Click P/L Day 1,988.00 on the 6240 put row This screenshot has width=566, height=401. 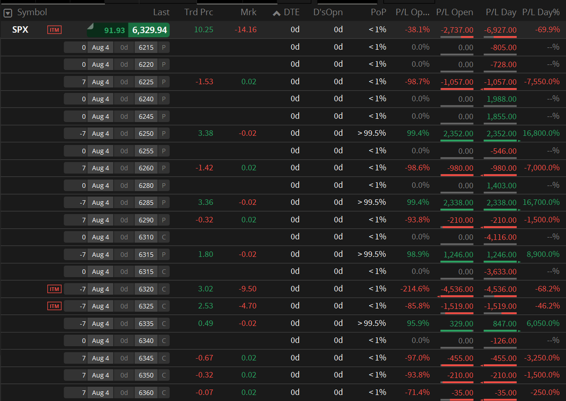tap(502, 99)
